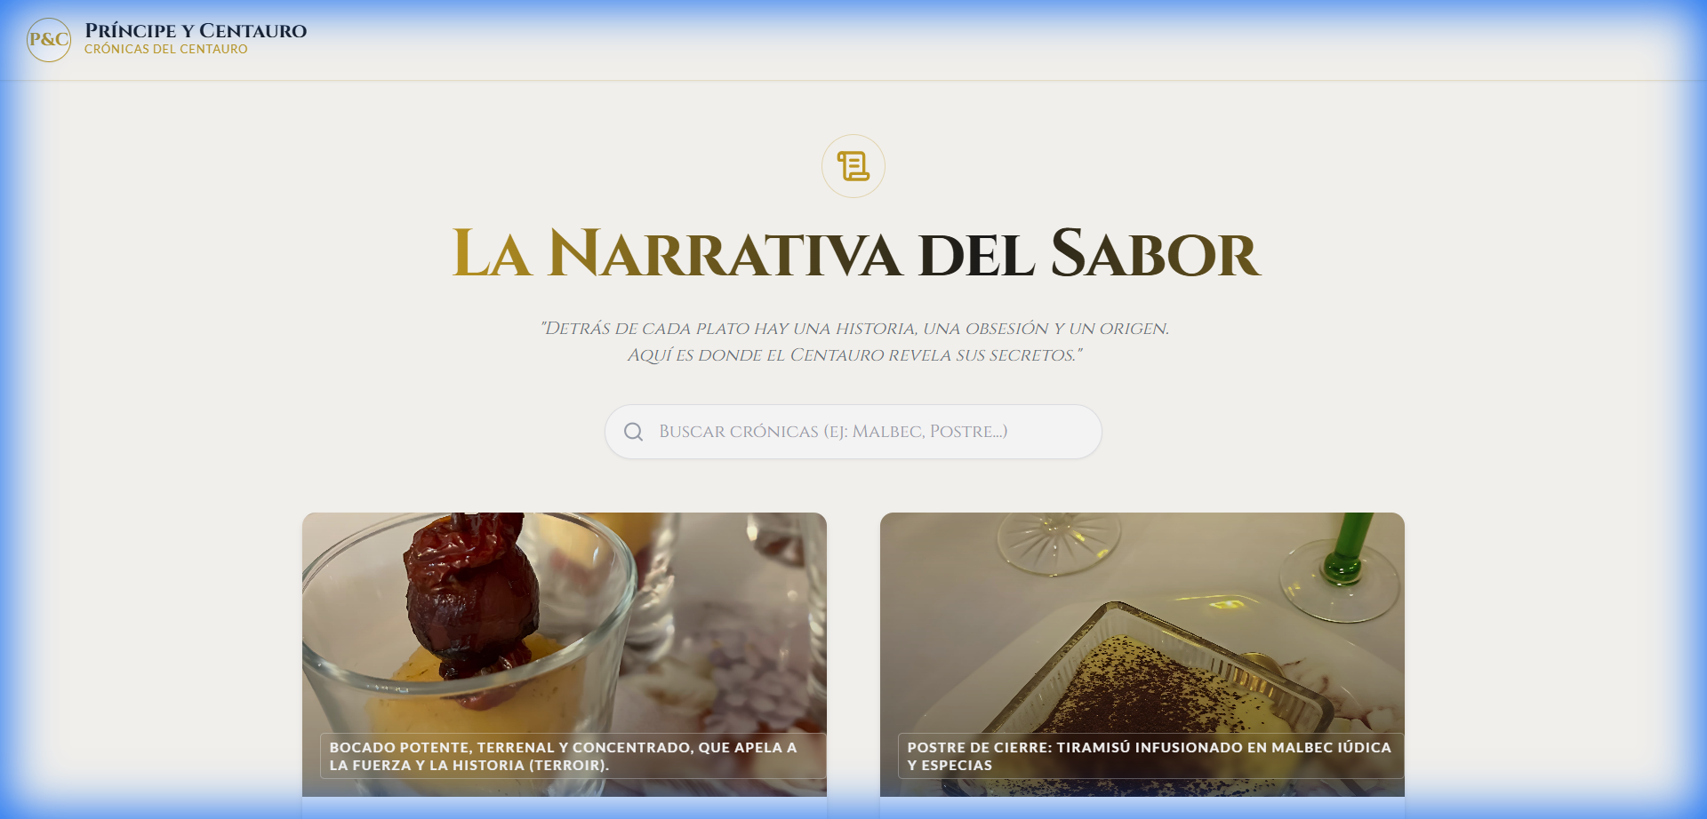Click the word Narrativa in the title

(725, 254)
